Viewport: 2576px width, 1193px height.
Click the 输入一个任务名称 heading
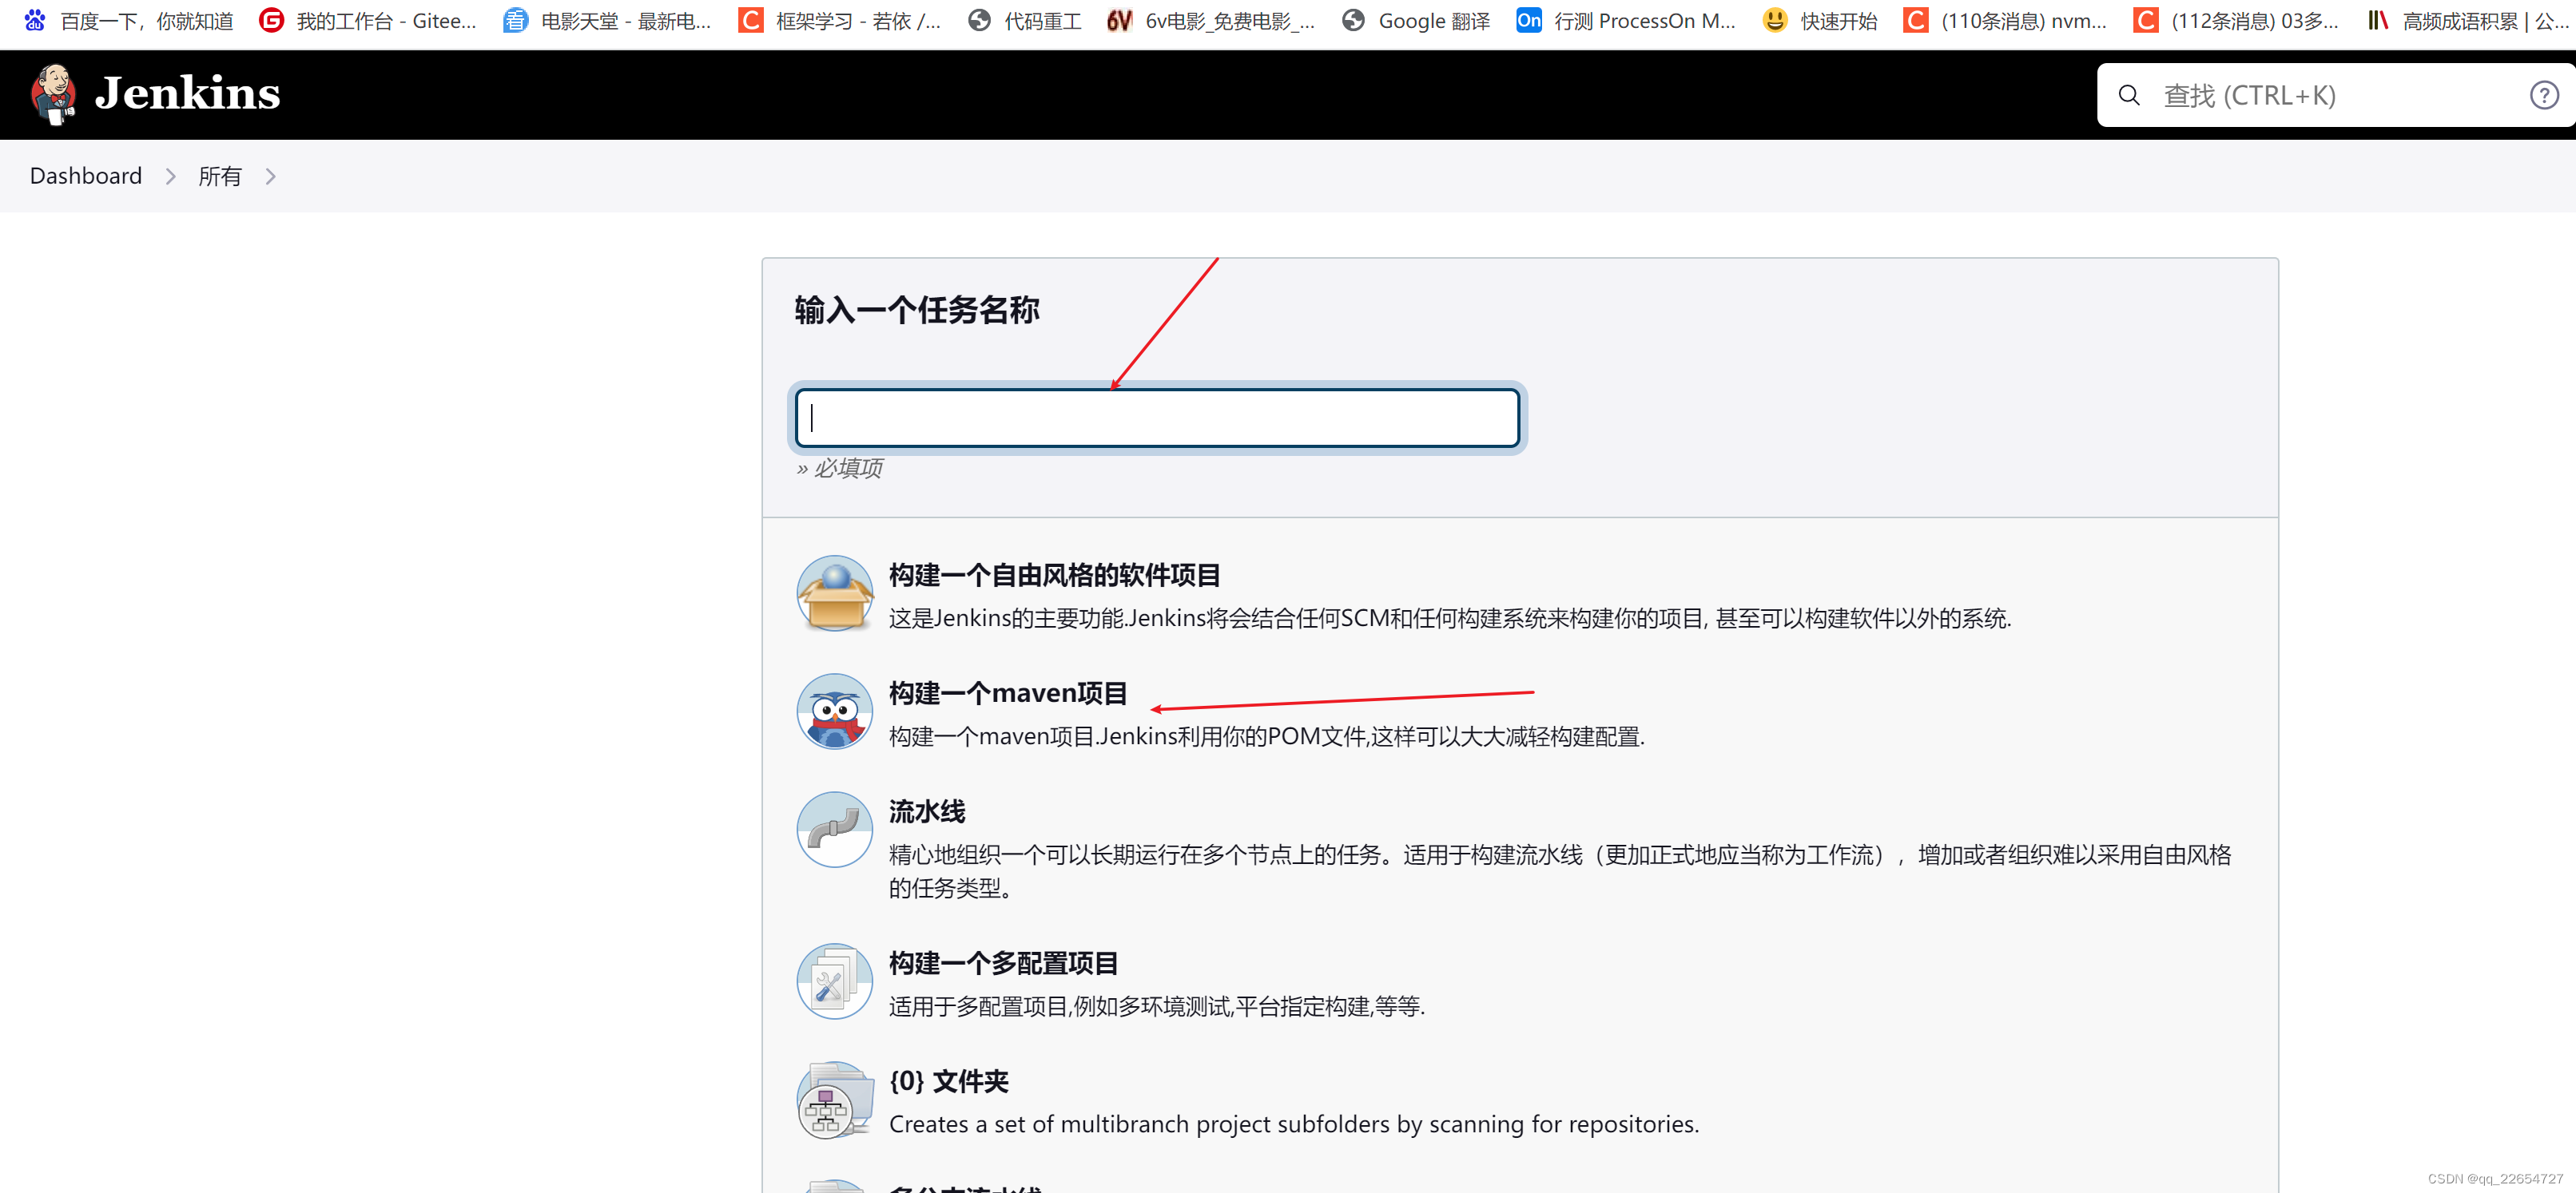pyautogui.click(x=917, y=310)
